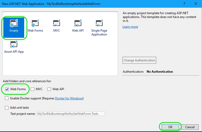Select the Azure API App template
Viewport: 202px width, 132px height.
14,44
